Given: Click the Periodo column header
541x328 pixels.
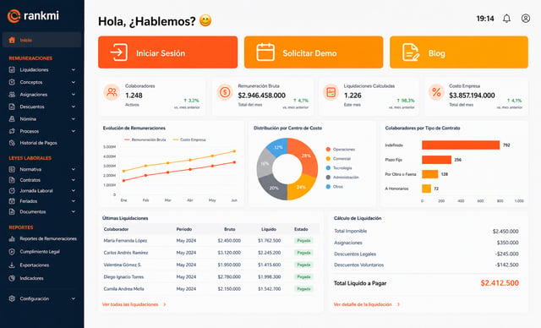Looking at the screenshot, I should (x=184, y=229).
